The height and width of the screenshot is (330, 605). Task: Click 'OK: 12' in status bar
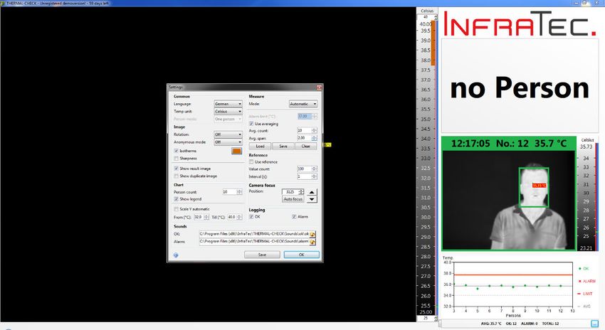(x=511, y=324)
